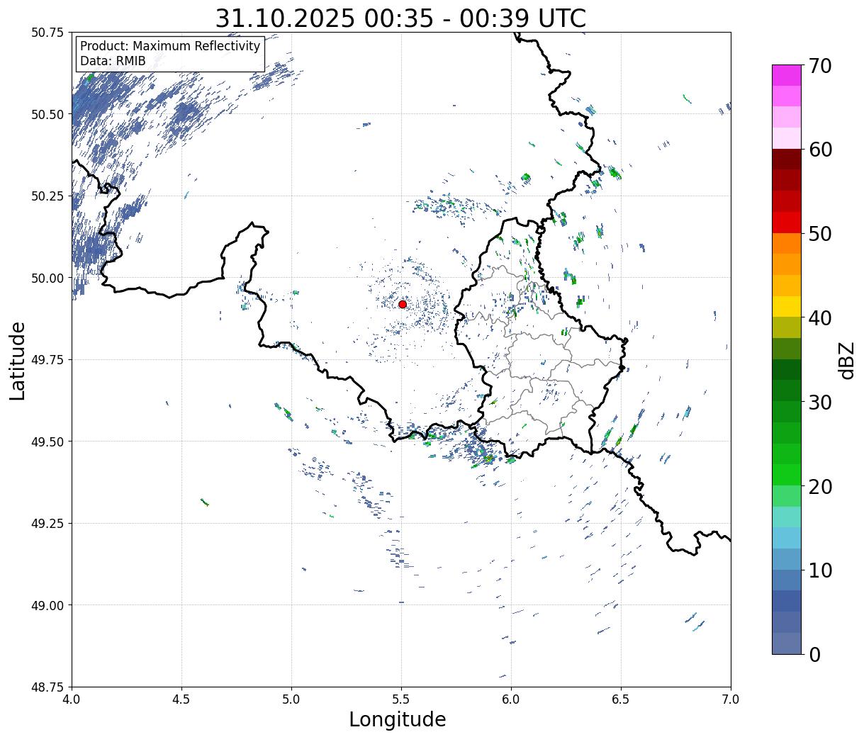Click the colorbar tick label 30
Viewport: 864px width, 737px height.
820,402
